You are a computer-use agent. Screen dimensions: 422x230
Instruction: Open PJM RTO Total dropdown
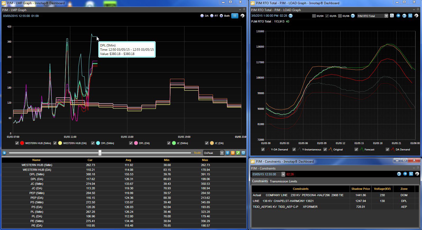click(x=373, y=16)
